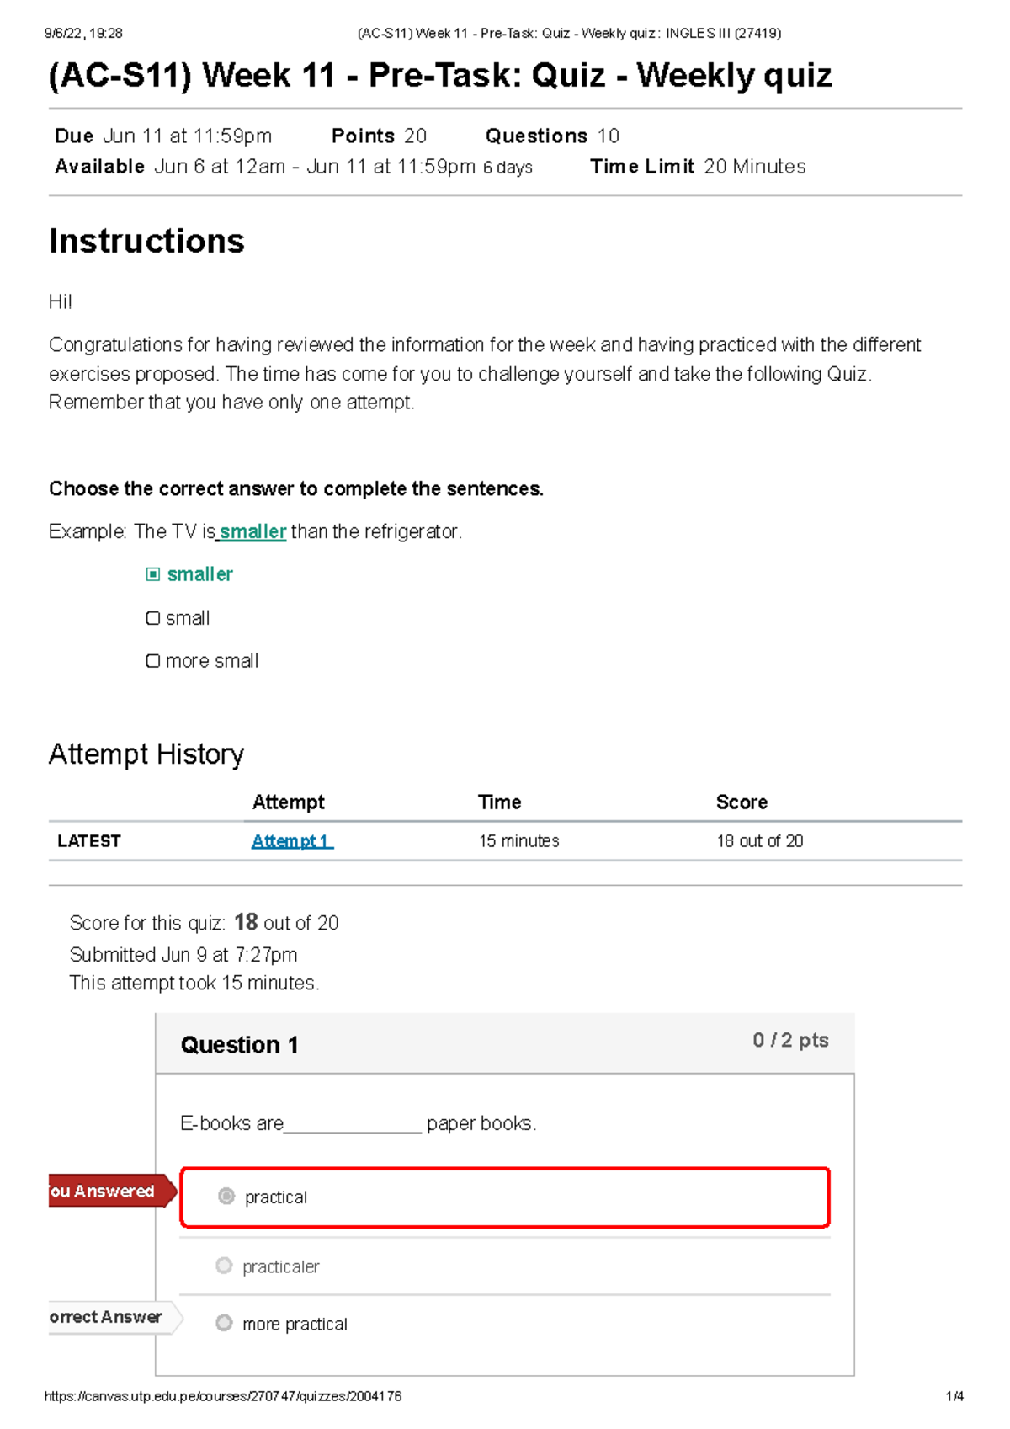Click the "Score" column header
This screenshot has height=1429, width=1010.
742,802
